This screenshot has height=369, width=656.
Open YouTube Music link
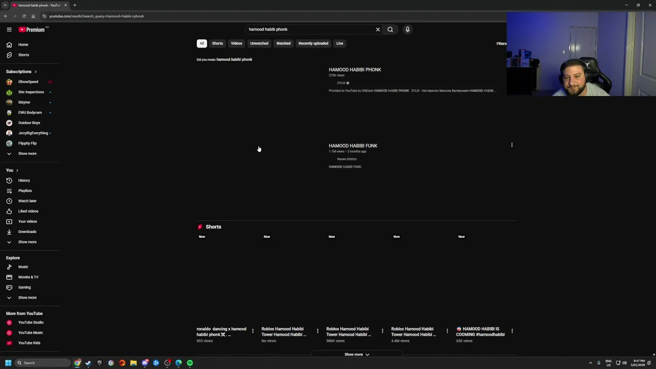(x=29, y=333)
